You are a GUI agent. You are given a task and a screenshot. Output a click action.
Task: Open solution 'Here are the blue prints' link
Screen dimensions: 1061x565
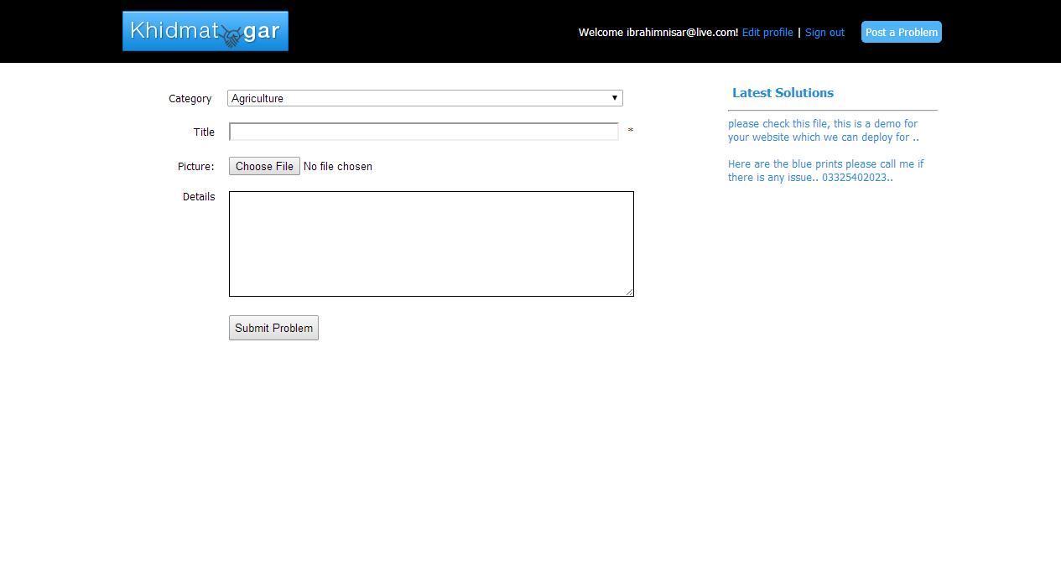pyautogui.click(x=826, y=170)
